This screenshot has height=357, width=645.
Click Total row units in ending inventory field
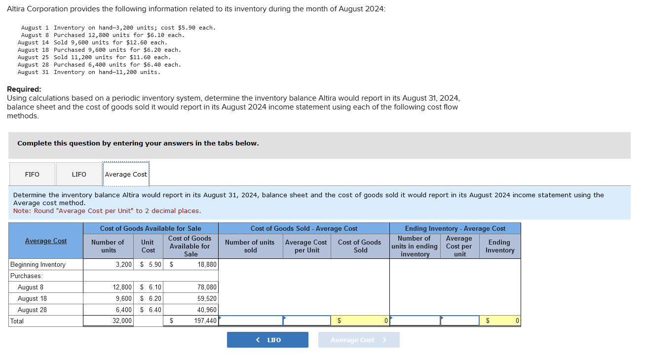coord(415,321)
